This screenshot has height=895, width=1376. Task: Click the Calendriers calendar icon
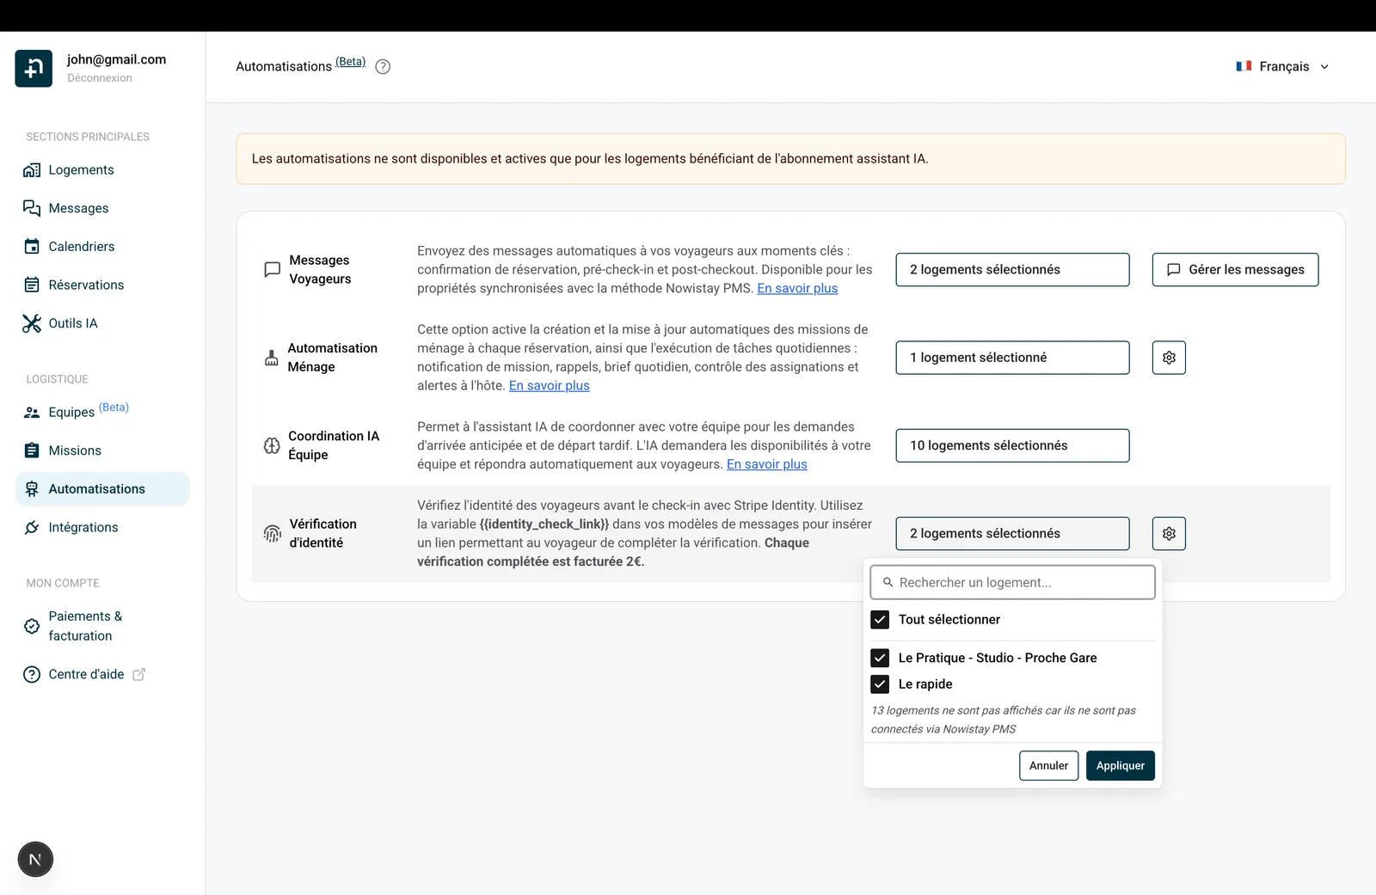pyautogui.click(x=32, y=247)
